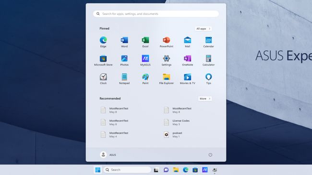Open Settings from pinned apps
The width and height of the screenshot is (312, 175).
point(167,60)
